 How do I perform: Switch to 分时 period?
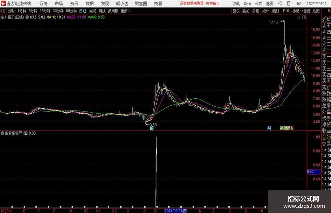(x=11, y=11)
